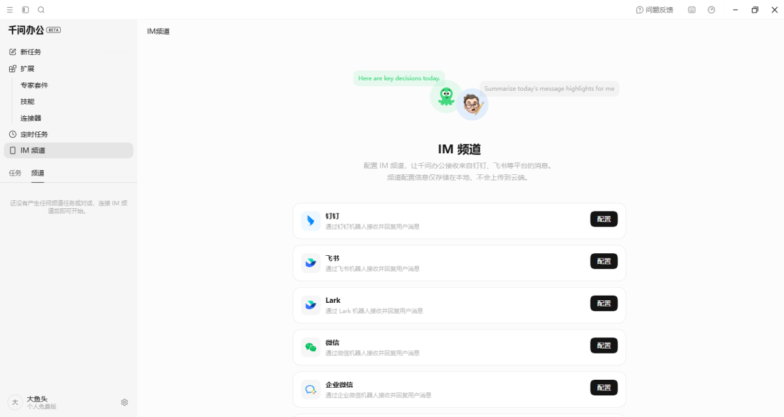Image resolution: width=784 pixels, height=417 pixels.
Task: Click the 新任务 pencil icon
Action: tap(12, 52)
